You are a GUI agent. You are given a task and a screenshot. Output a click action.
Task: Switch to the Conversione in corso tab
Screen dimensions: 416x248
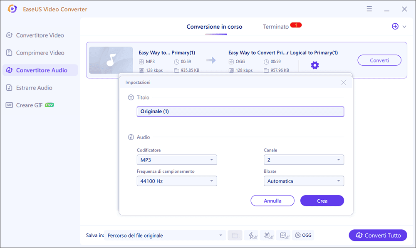[214, 27]
